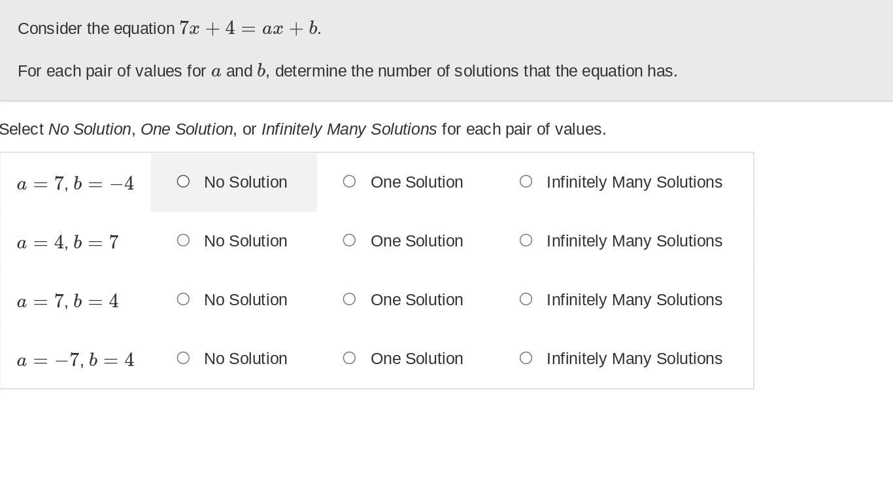The height and width of the screenshot is (502, 893).
Task: Choose Infinitely Many Solutions for a = 7, b = −4
Action: 526,182
